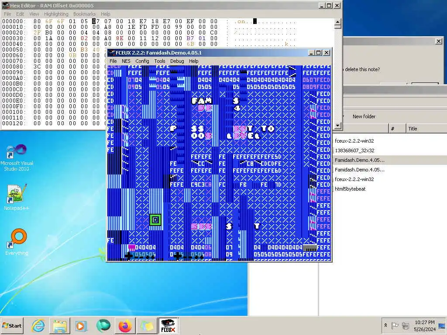Open FCEUX Help menu
Image resolution: width=447 pixels, height=335 pixels.
coord(193,61)
